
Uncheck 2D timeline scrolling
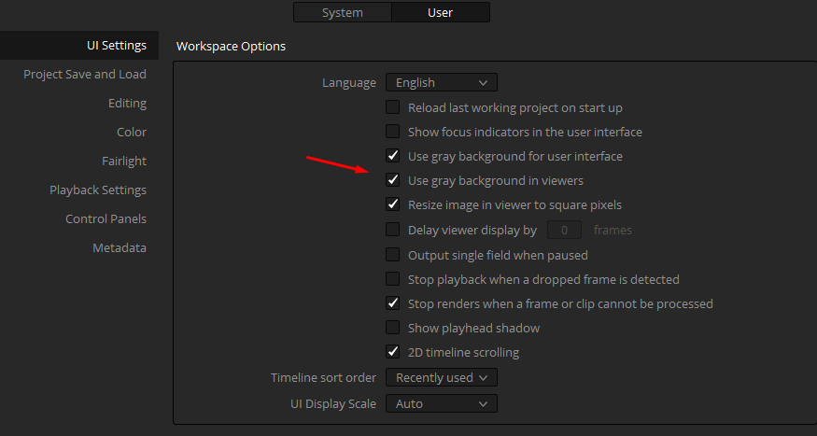click(392, 352)
